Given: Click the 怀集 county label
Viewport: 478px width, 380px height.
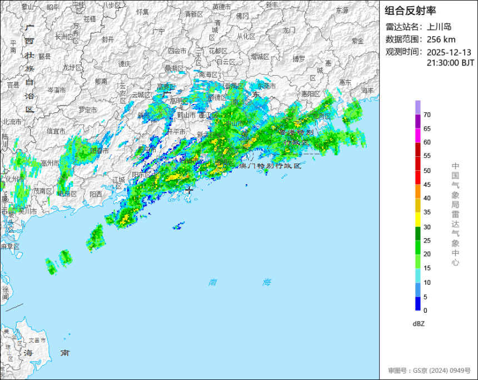Looking at the screenshot, I should (143, 12).
